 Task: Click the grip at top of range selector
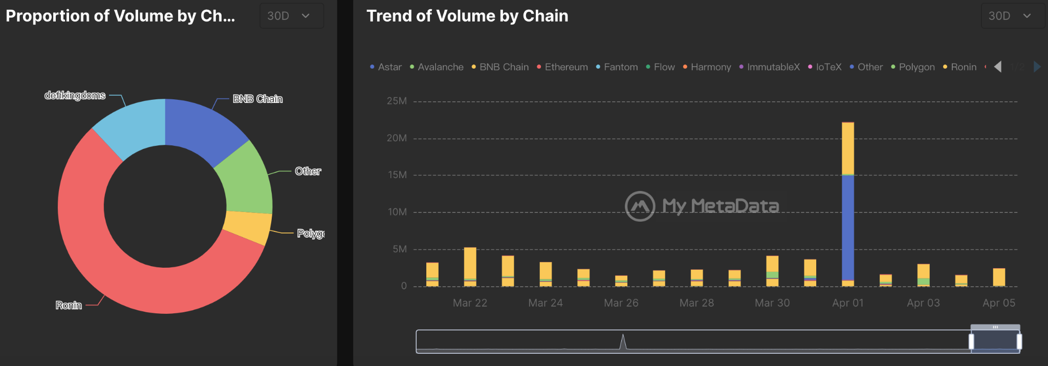pos(995,327)
